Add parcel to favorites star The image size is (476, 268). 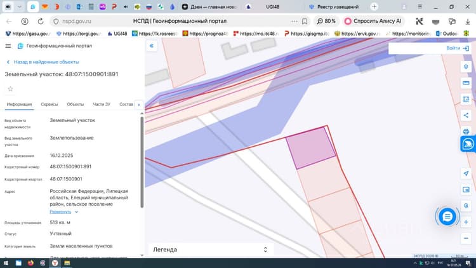point(10,89)
